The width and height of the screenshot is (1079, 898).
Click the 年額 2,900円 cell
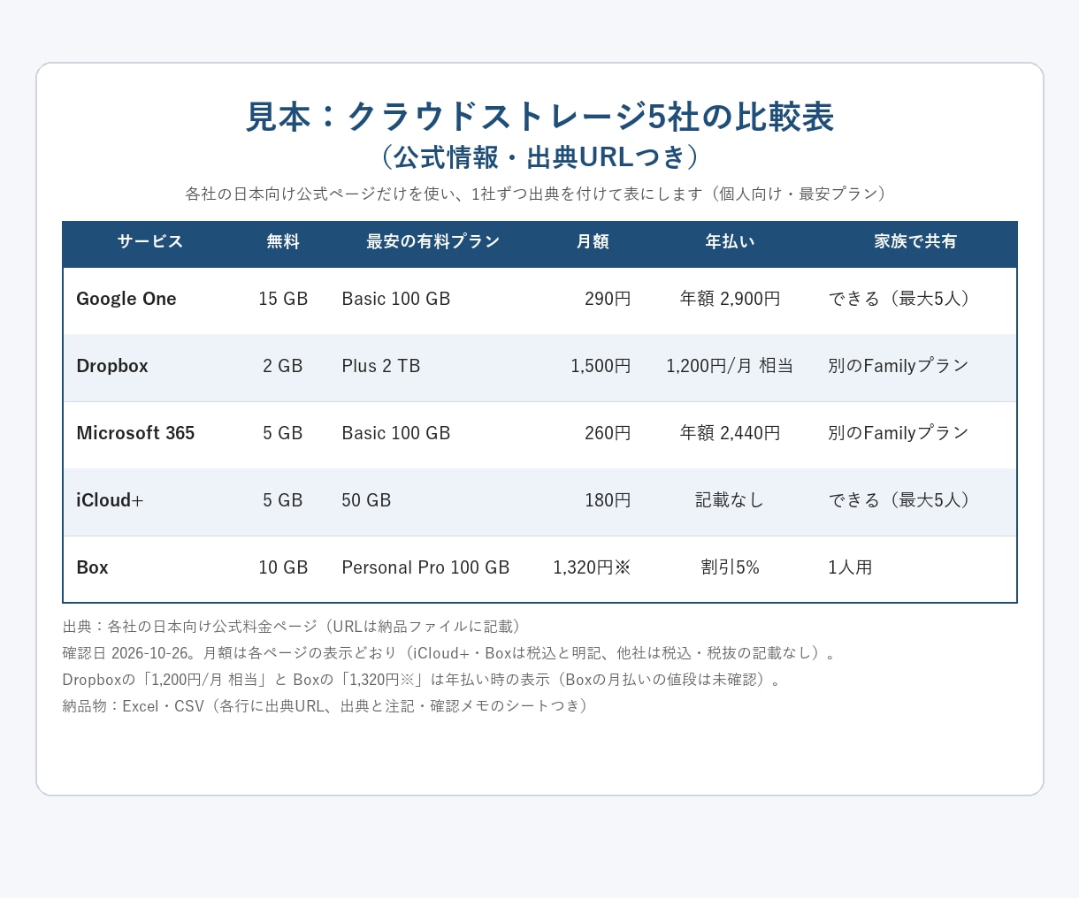click(730, 299)
